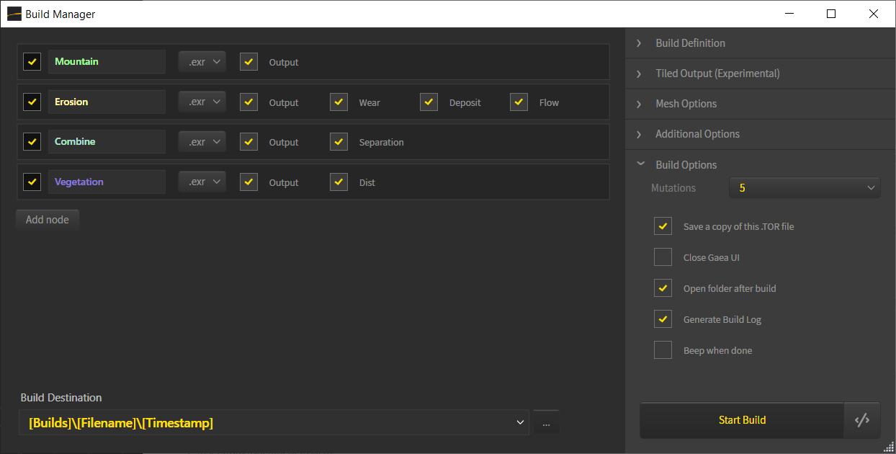Disable the Erosion Flow output
This screenshot has width=896, height=454.
(519, 102)
